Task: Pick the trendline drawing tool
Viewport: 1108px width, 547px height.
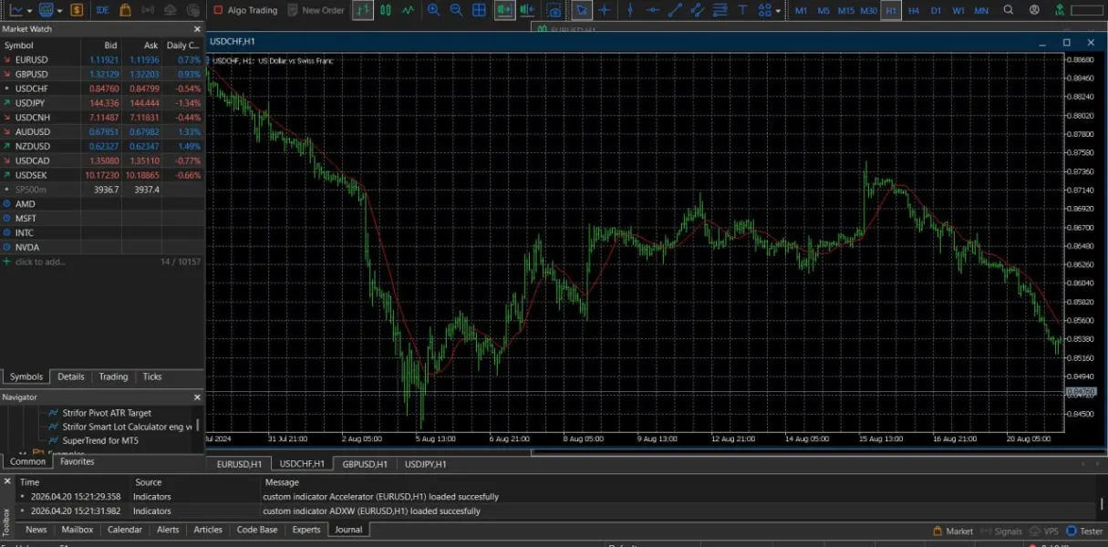Action: (x=675, y=10)
